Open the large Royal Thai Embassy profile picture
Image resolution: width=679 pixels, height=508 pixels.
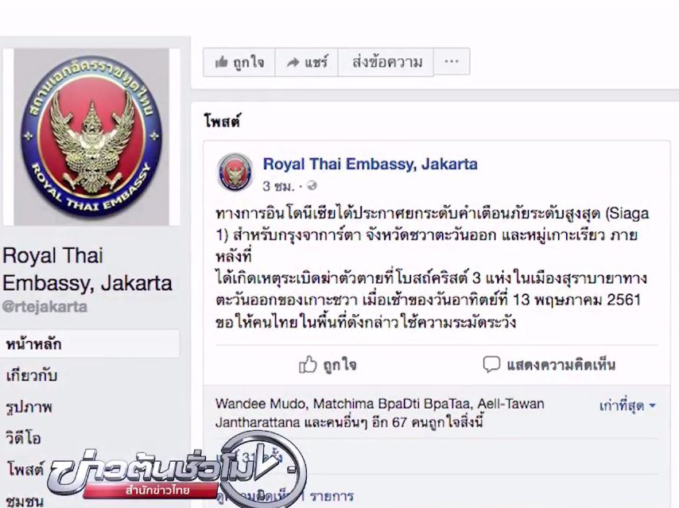pyautogui.click(x=91, y=137)
